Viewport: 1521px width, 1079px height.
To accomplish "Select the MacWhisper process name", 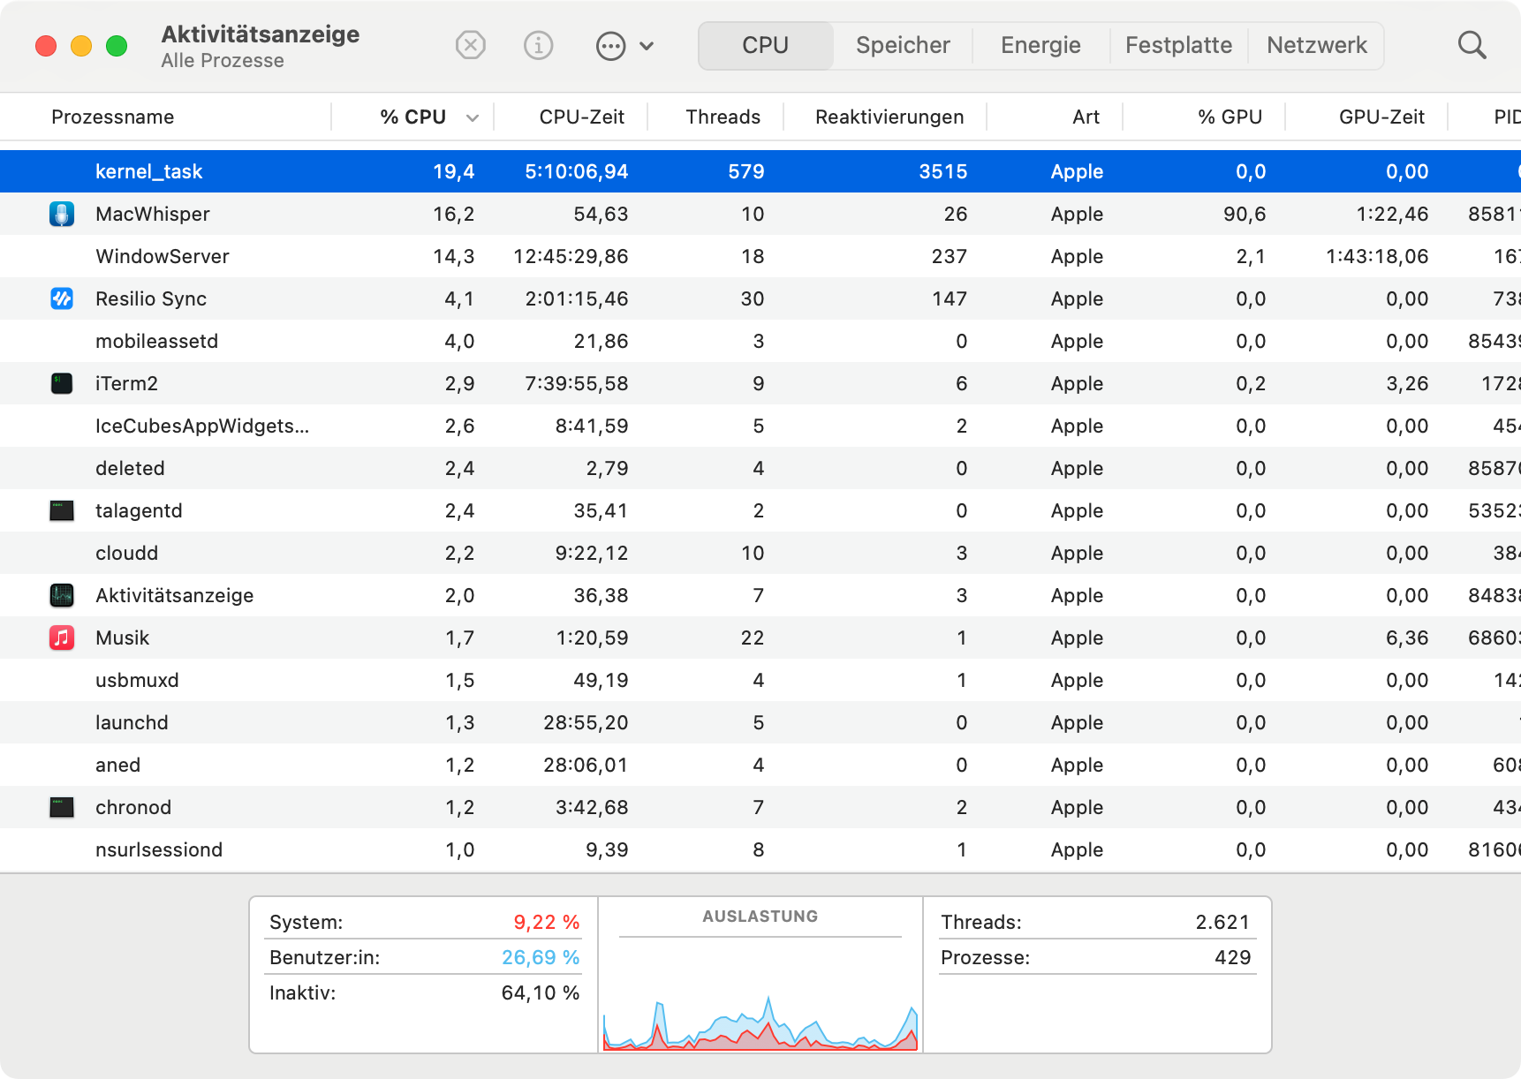I will pos(153,214).
